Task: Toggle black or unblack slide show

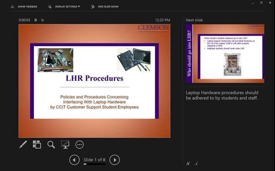Action: [65, 144]
